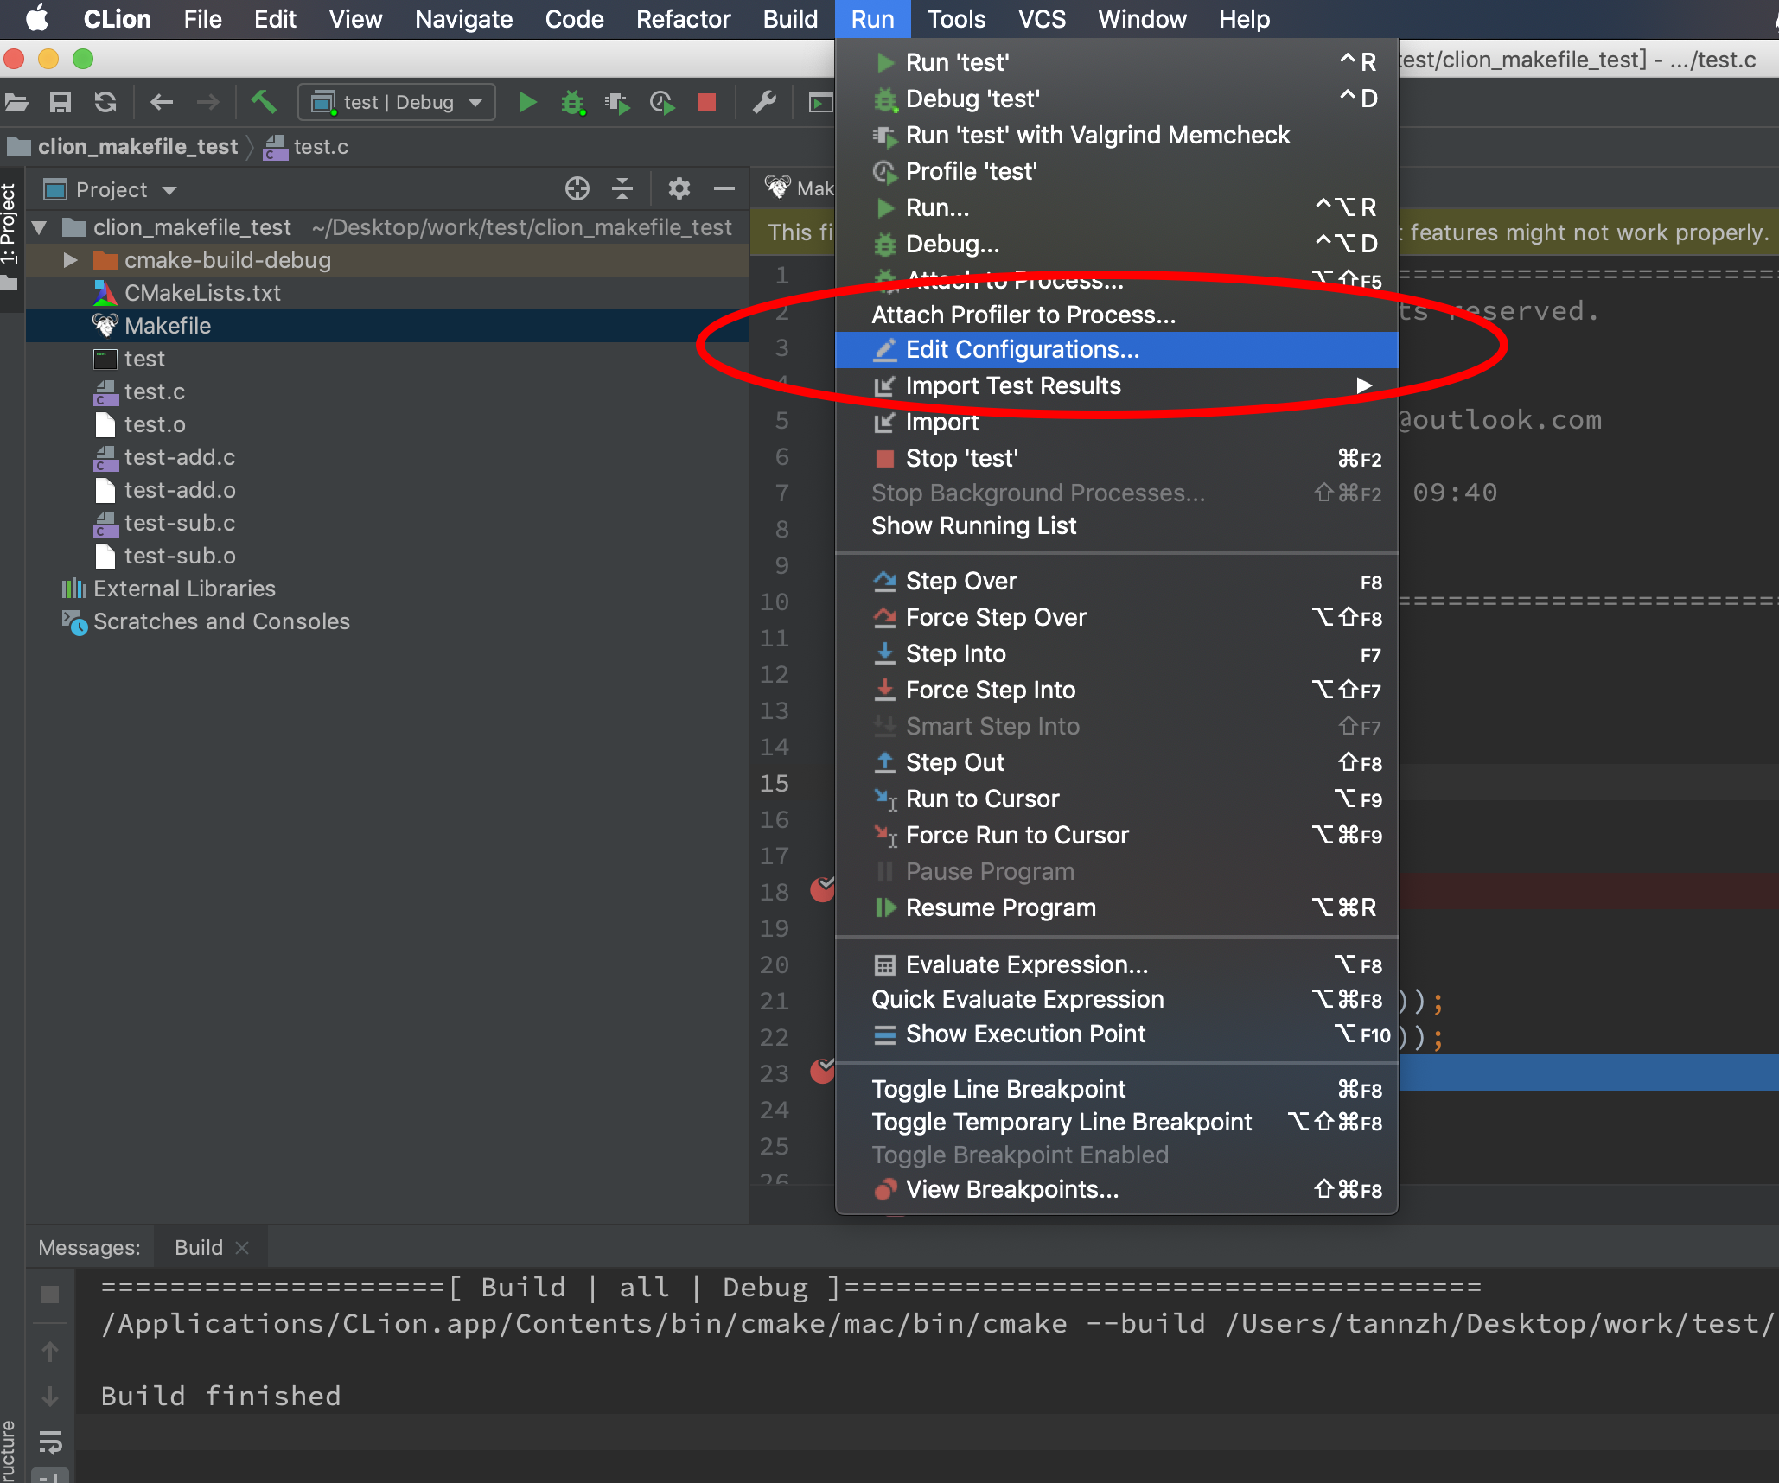This screenshot has width=1779, height=1483.
Task: Expand the cmake-build-debug folder
Action: (72, 260)
